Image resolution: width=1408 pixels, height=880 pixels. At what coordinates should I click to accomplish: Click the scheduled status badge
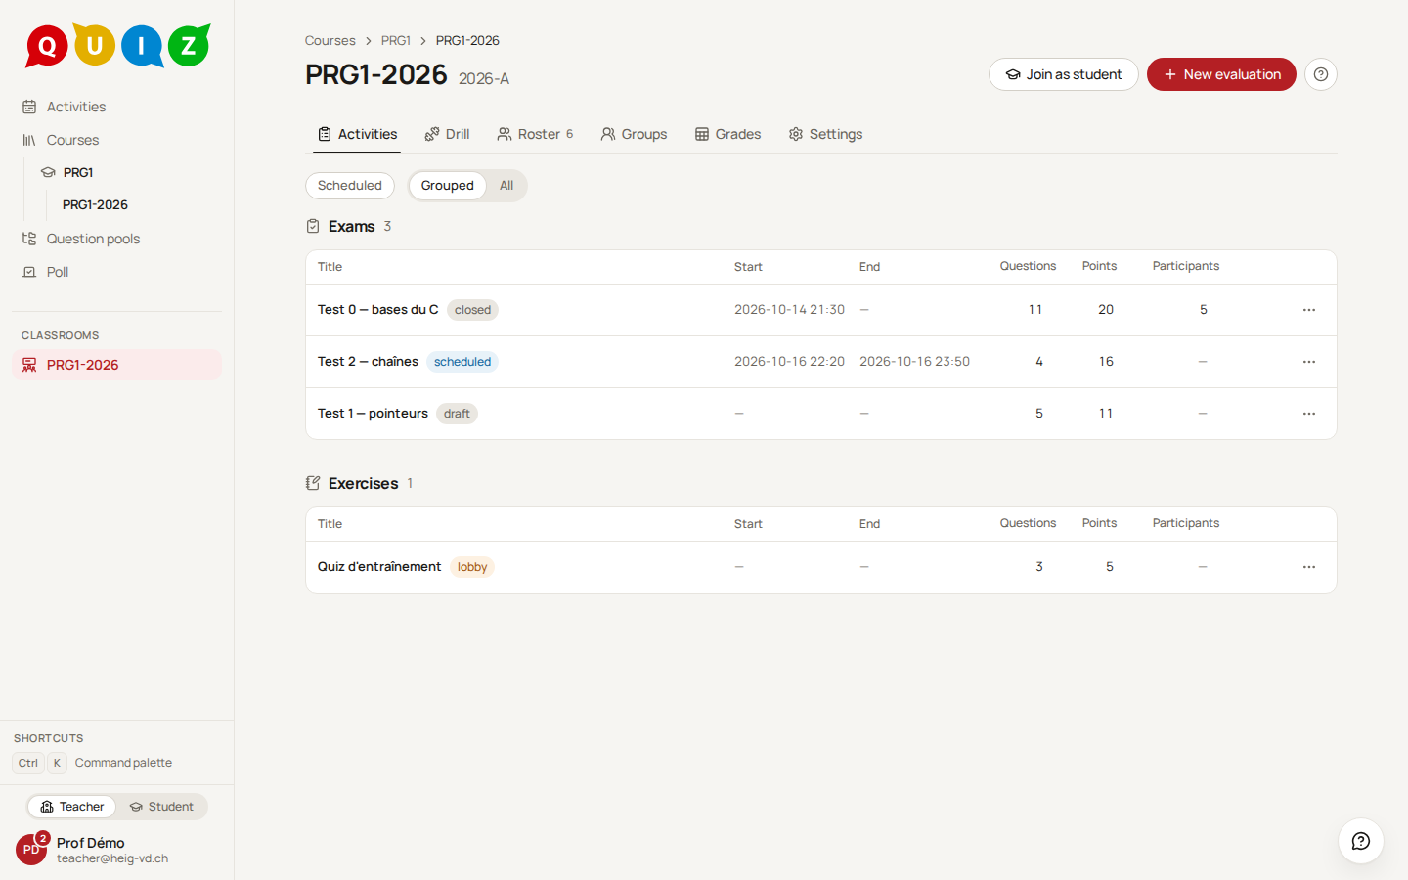coord(462,362)
